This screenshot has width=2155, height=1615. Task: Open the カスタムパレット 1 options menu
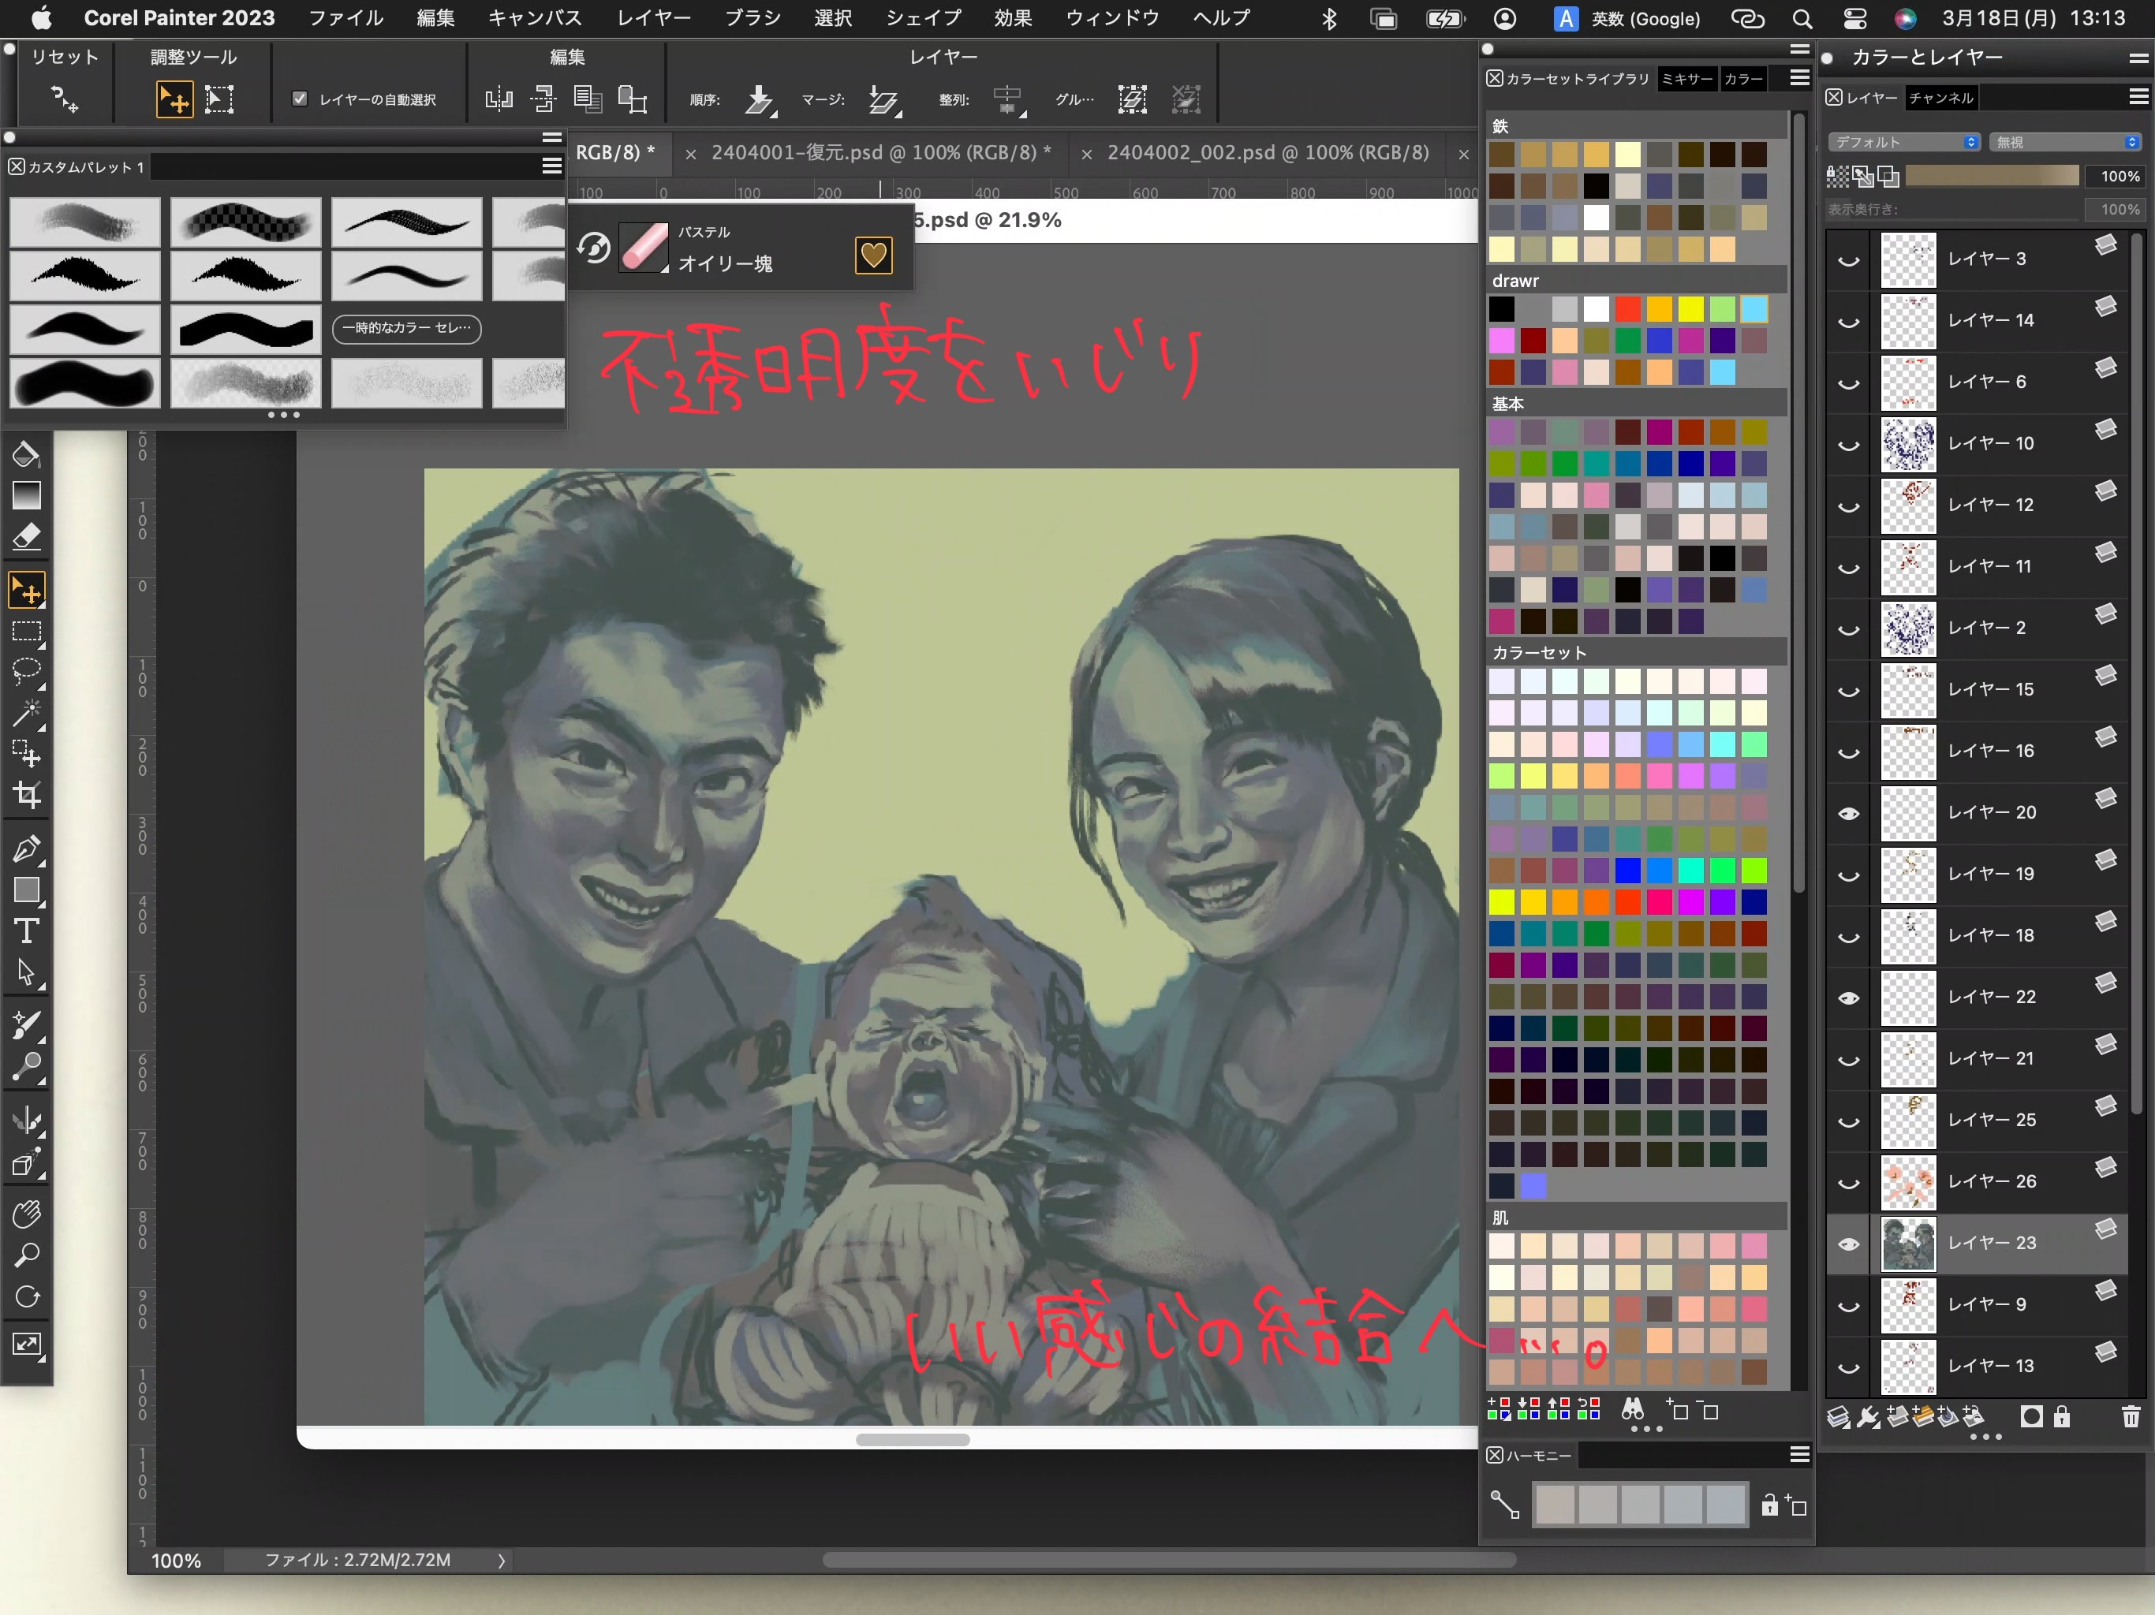coord(551,166)
